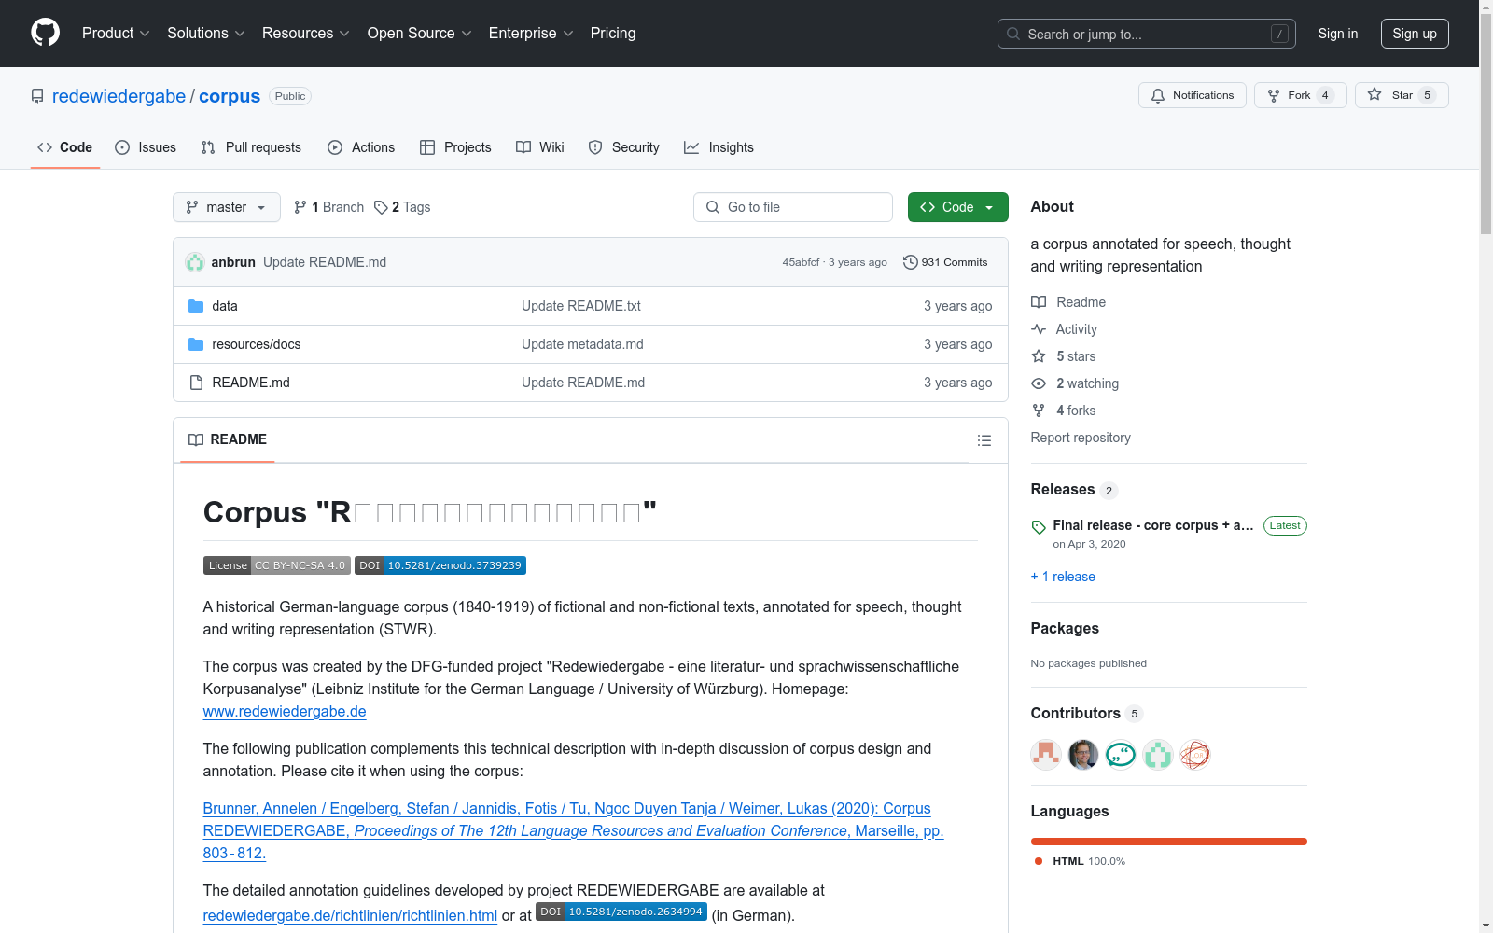Open the GitHub homepage logo

(x=45, y=33)
